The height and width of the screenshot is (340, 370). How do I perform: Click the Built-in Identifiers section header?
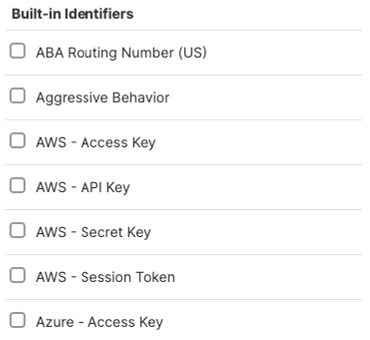click(x=73, y=12)
